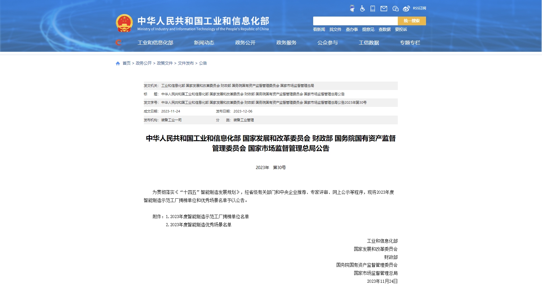Navigate to 政策文件 in the breadcrumb

tap(165, 63)
